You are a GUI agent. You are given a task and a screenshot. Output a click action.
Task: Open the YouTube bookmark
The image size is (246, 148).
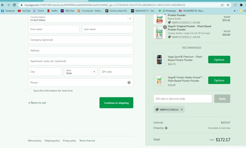click(24, 11)
